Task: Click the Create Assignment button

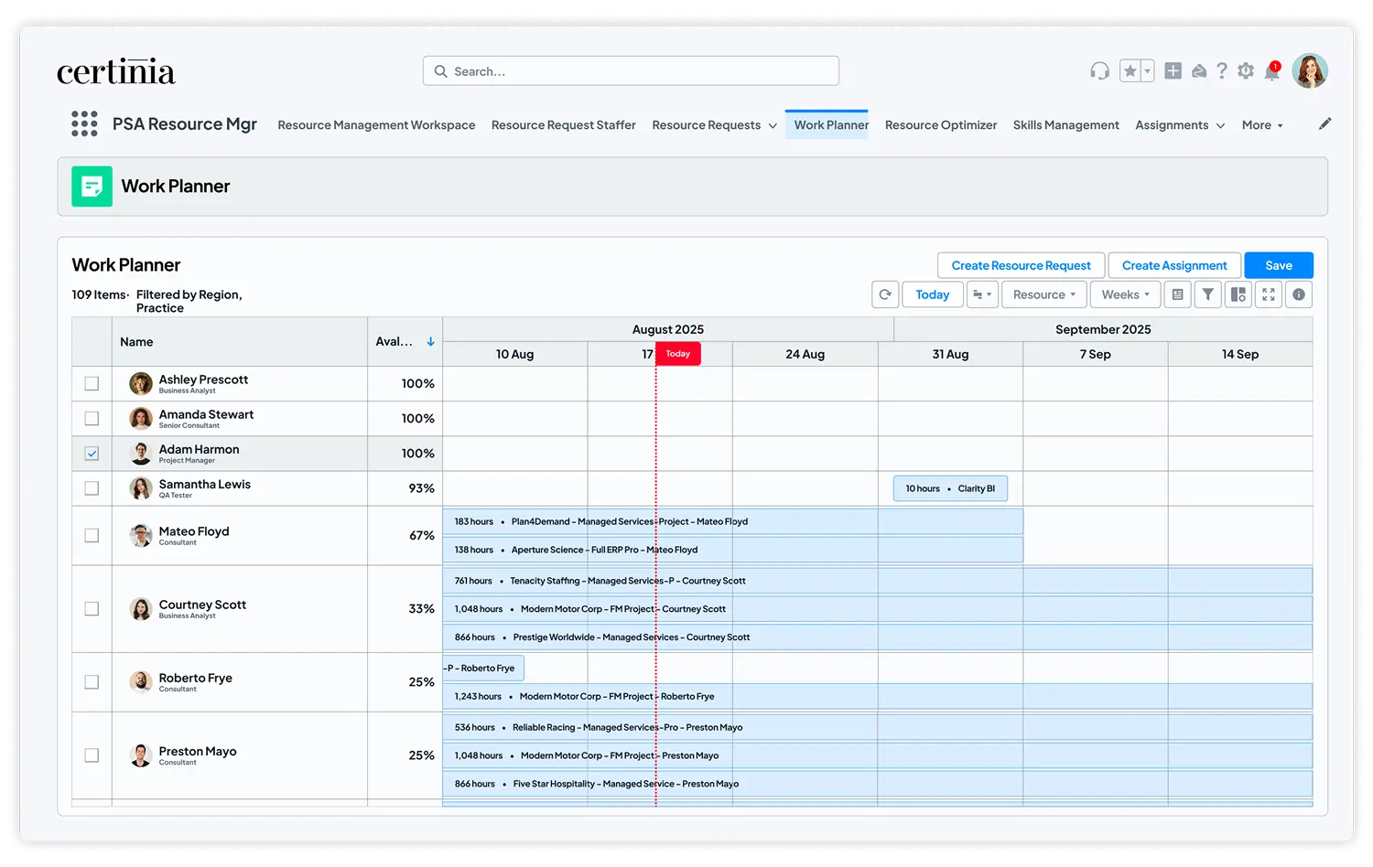Action: click(1174, 264)
